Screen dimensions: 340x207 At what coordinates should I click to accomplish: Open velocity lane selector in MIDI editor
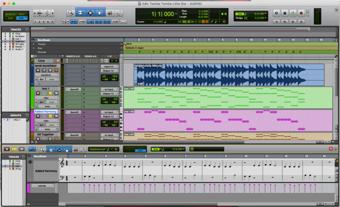click(x=43, y=186)
